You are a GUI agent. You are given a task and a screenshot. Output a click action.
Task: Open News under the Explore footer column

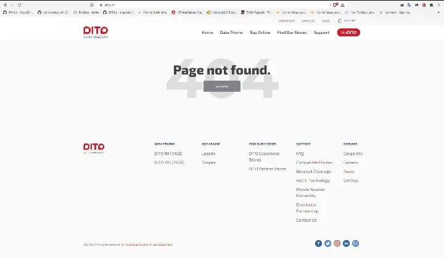pos(348,172)
